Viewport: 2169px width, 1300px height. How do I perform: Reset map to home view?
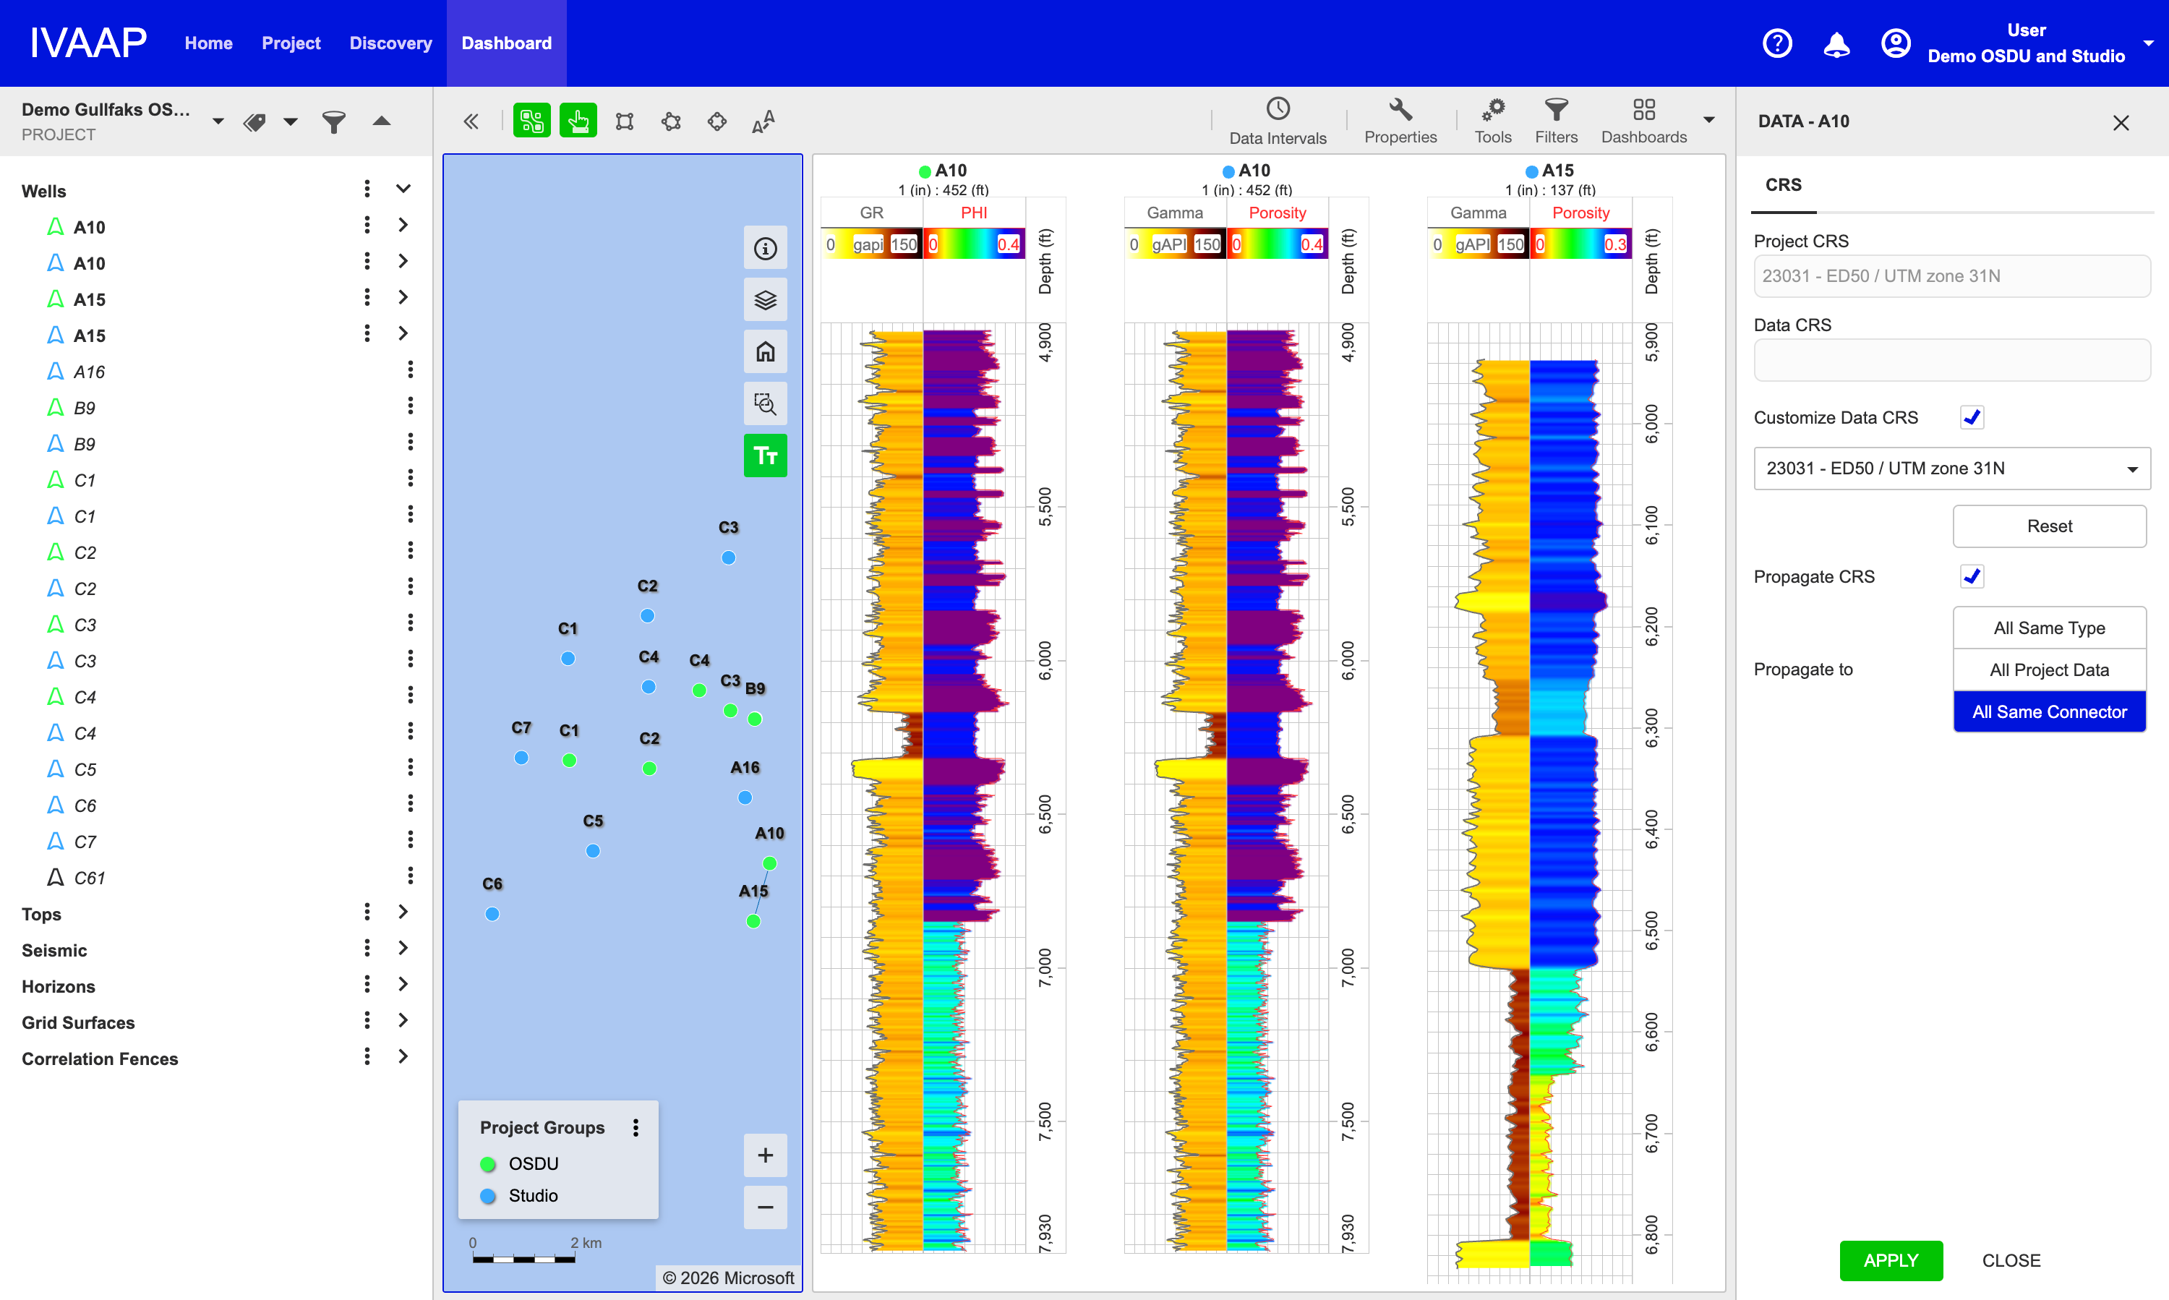766,352
